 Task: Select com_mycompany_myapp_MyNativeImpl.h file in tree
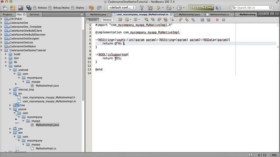[49, 97]
